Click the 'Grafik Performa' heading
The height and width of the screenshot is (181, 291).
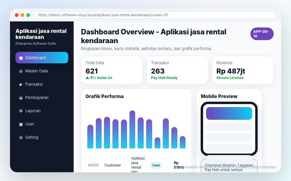tap(105, 97)
